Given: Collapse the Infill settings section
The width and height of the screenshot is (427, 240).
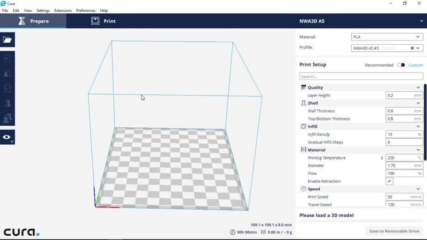Looking at the screenshot, I should [x=418, y=126].
